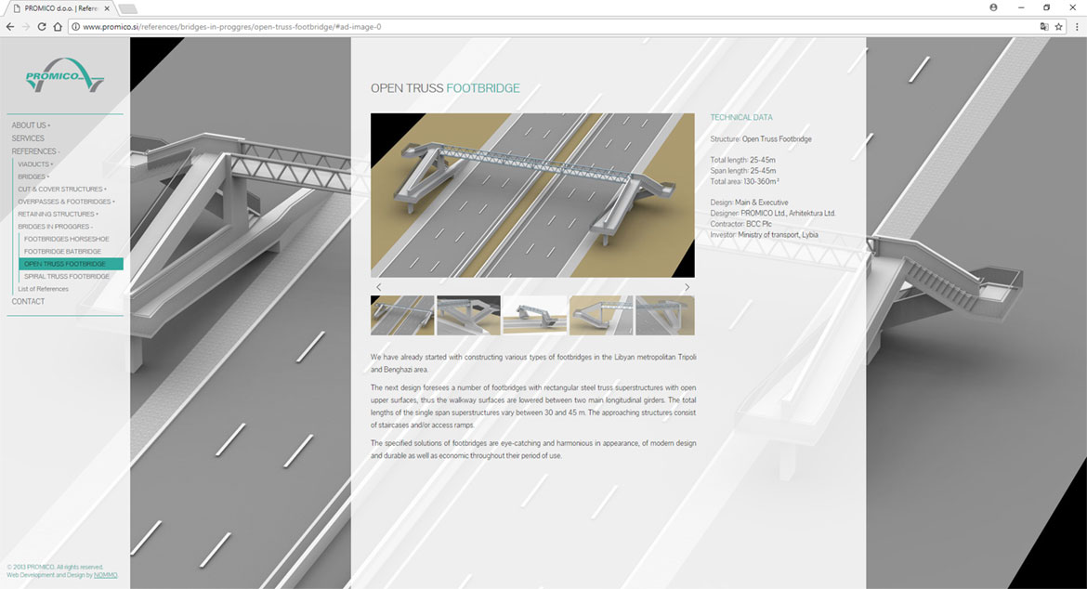The width and height of the screenshot is (1087, 589).
Task: Expand the VIADUCTS submenu
Action: point(35,164)
